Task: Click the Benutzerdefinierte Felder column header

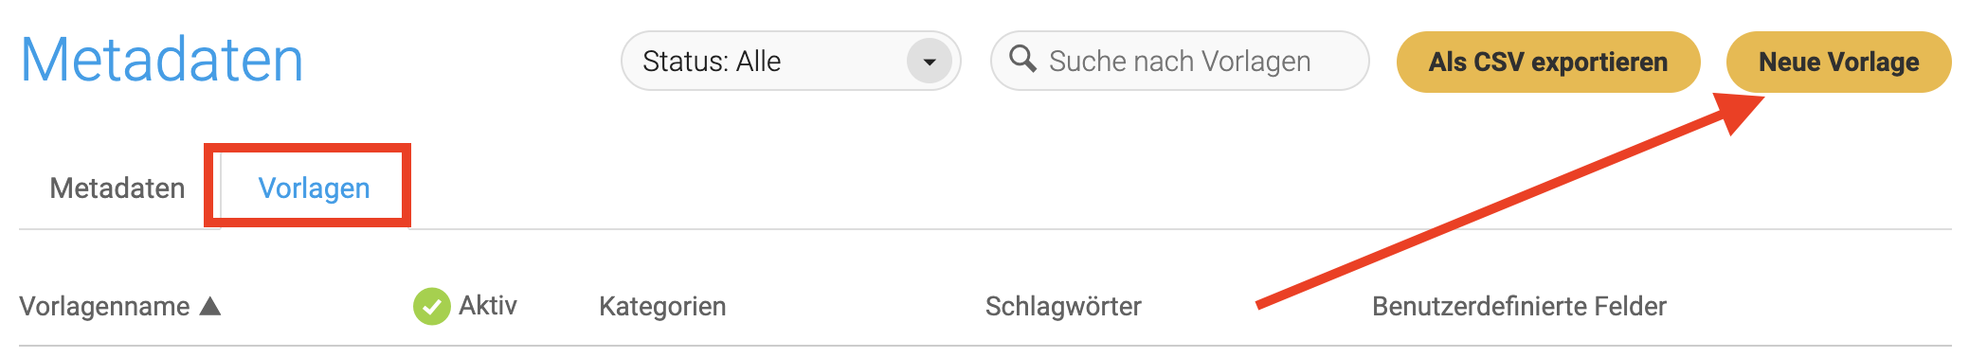Action: click(1519, 306)
